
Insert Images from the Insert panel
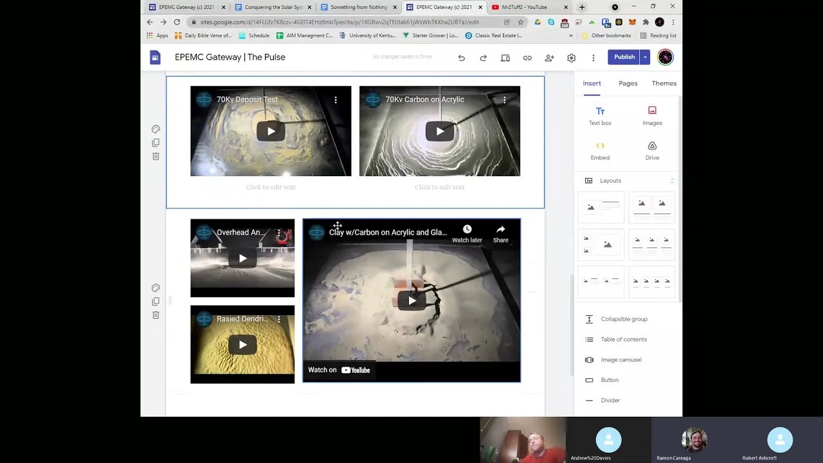pos(652,116)
